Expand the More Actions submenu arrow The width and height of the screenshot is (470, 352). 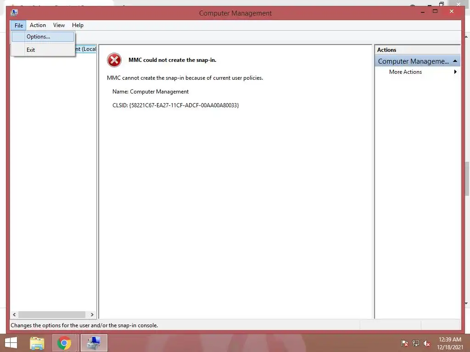[455, 72]
